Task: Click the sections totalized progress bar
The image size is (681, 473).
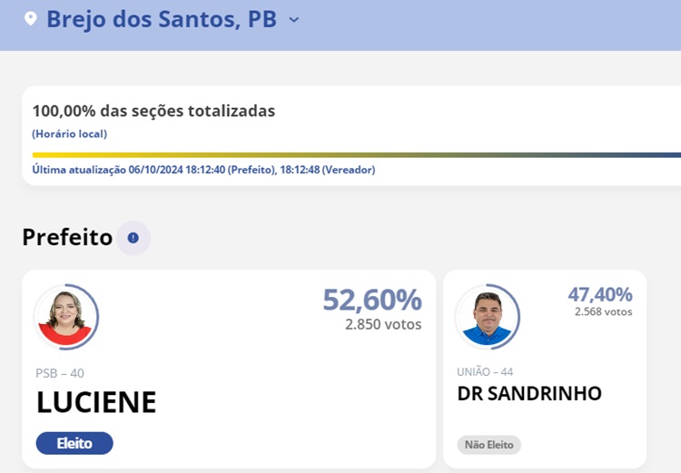Action: click(354, 155)
